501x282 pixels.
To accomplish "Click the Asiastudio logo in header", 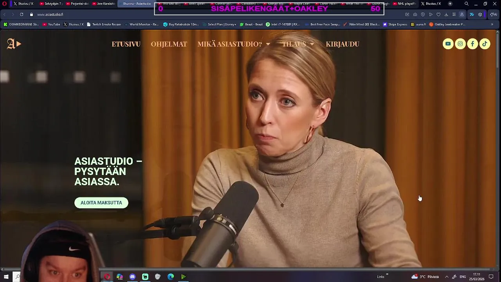I will (x=14, y=44).
